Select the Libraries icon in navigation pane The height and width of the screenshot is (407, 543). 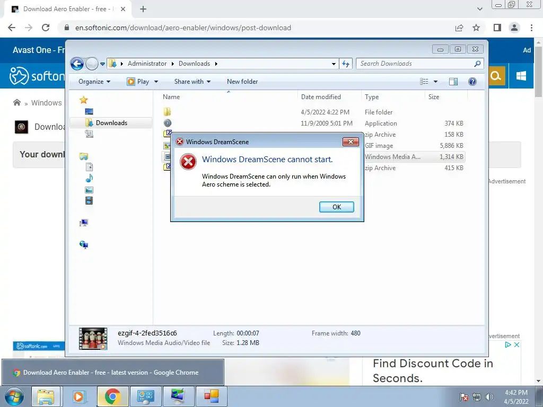83,156
